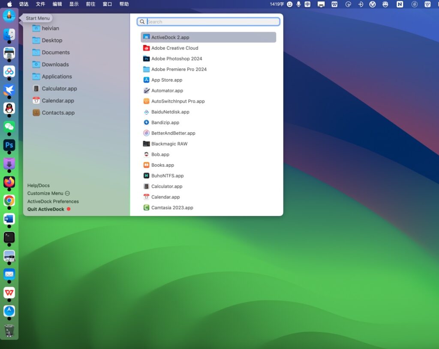Image resolution: width=439 pixels, height=349 pixels.
Task: Launch Firefox from the dock
Action: (9, 182)
